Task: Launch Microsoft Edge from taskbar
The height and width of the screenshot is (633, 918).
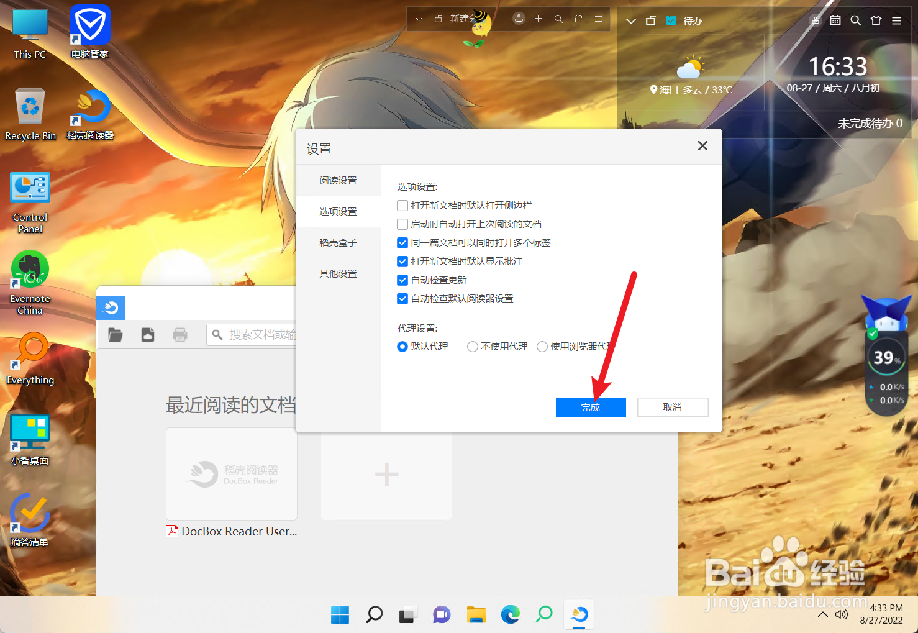Action: [510, 614]
